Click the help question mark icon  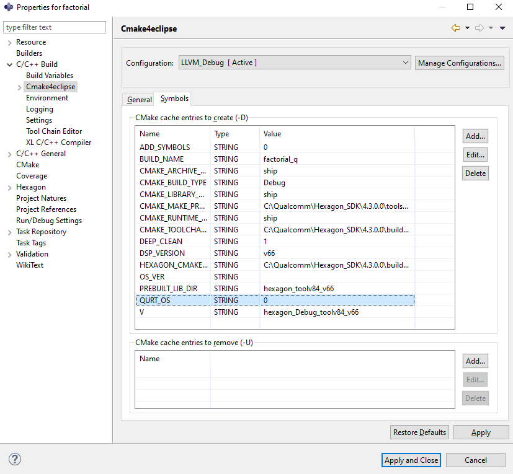coord(15,459)
